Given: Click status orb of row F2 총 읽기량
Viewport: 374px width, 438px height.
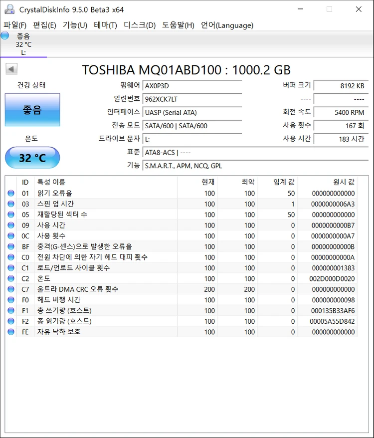Looking at the screenshot, I should coord(11,321).
